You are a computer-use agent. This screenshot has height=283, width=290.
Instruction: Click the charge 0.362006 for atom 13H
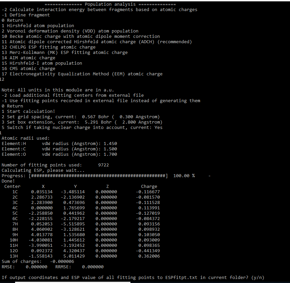[x=149, y=256]
